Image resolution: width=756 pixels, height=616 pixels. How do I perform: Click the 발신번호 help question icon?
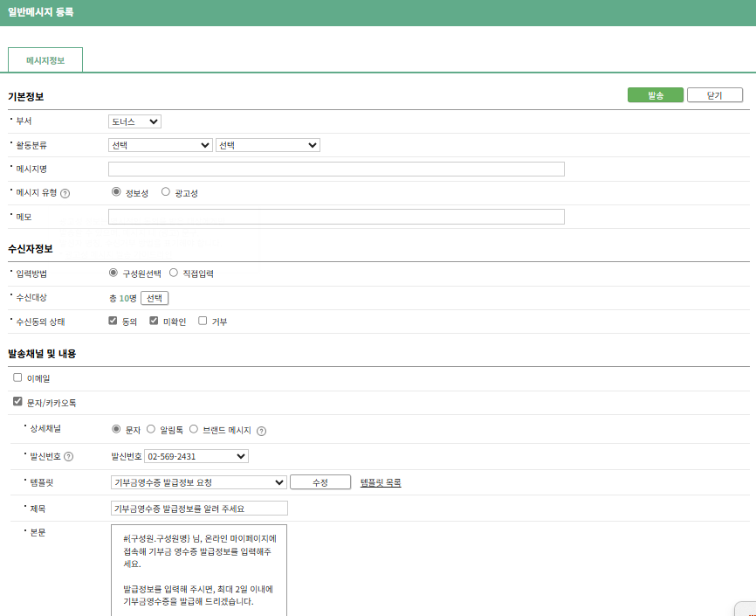click(68, 457)
